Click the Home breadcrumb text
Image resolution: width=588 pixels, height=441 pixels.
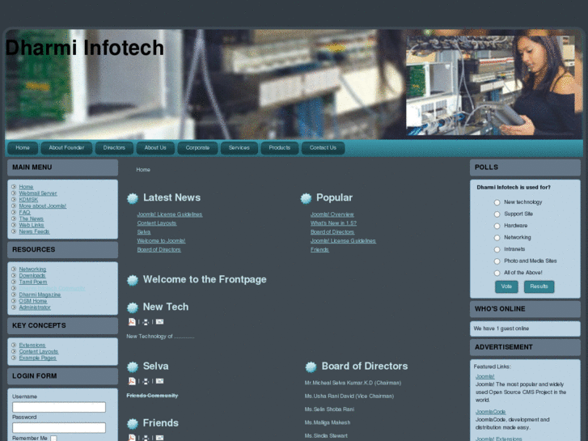coord(143,170)
